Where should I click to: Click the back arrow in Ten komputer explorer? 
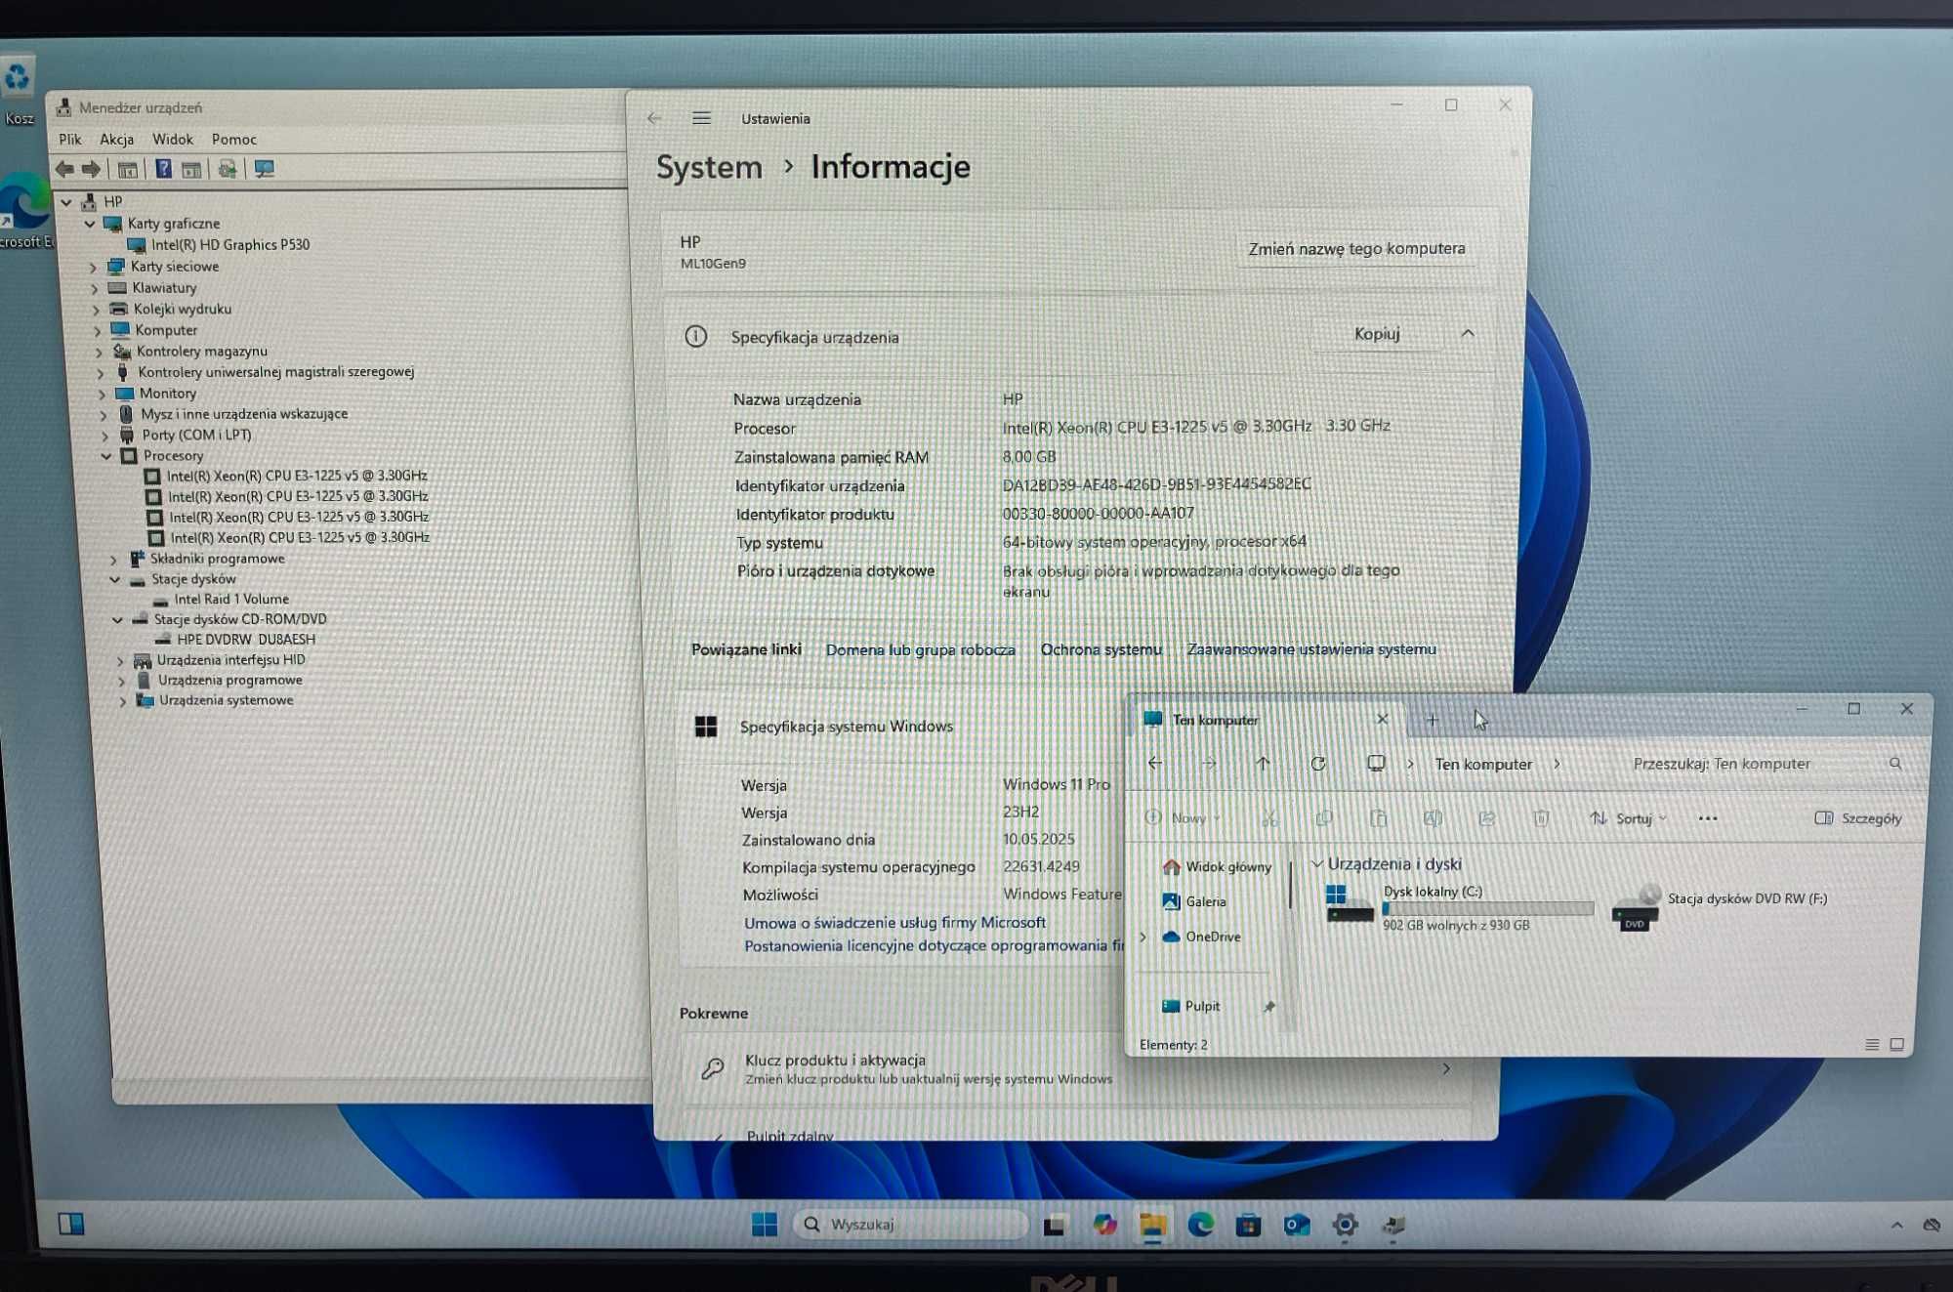[1155, 764]
